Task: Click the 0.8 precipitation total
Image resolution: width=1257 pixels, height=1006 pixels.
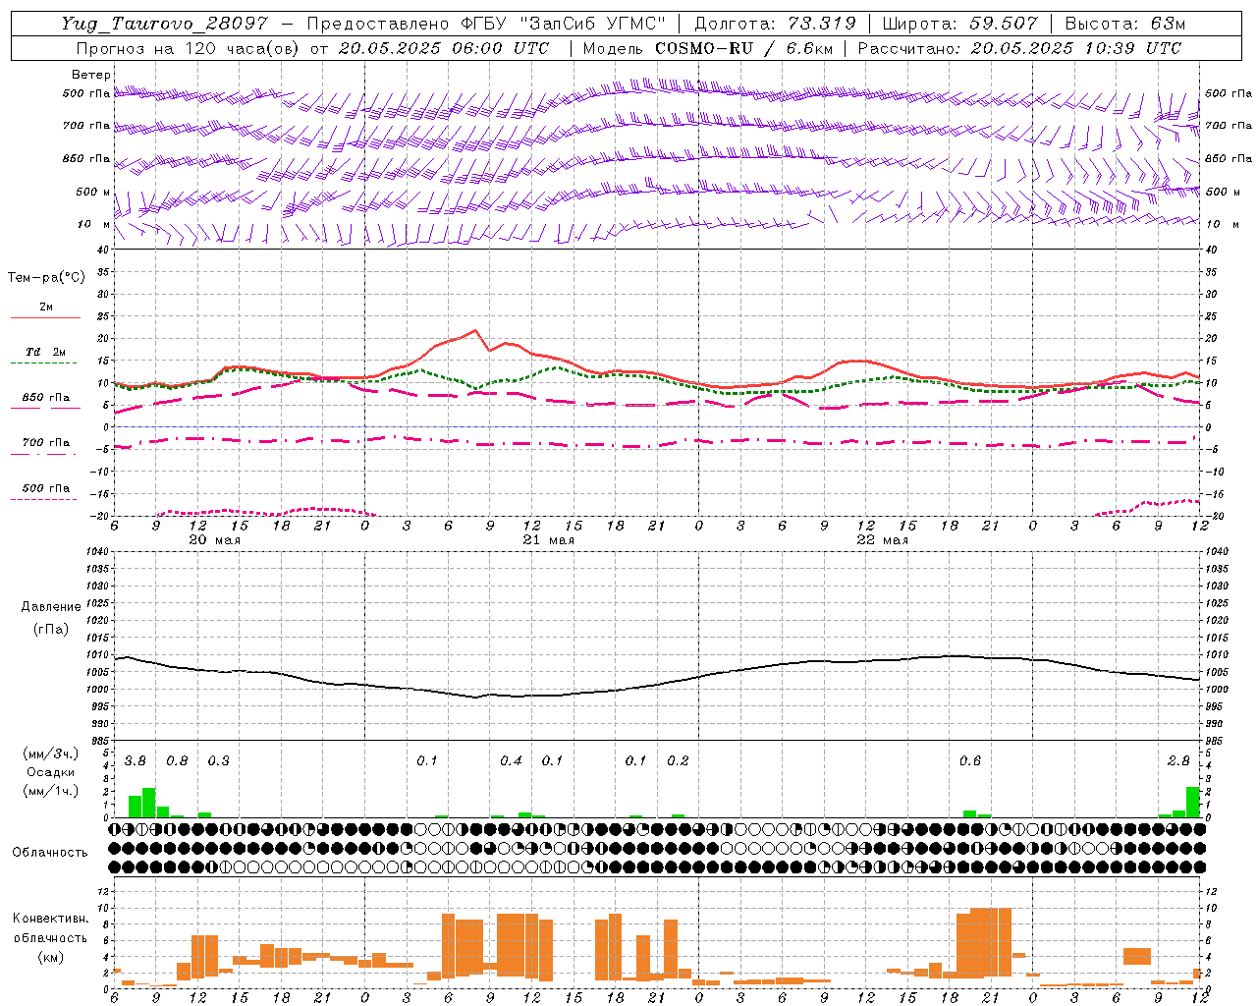Action: coord(177,761)
